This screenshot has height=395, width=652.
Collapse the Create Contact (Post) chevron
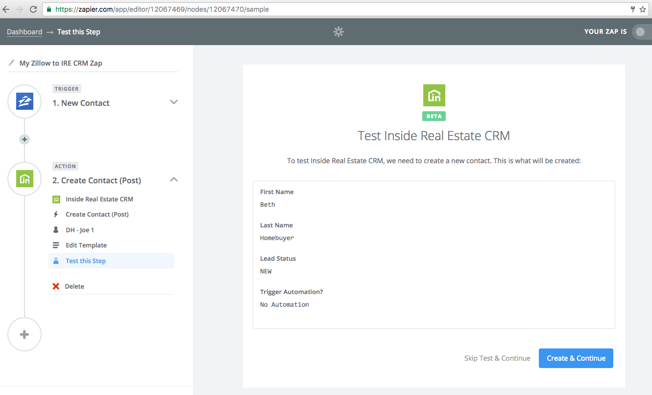(x=173, y=179)
